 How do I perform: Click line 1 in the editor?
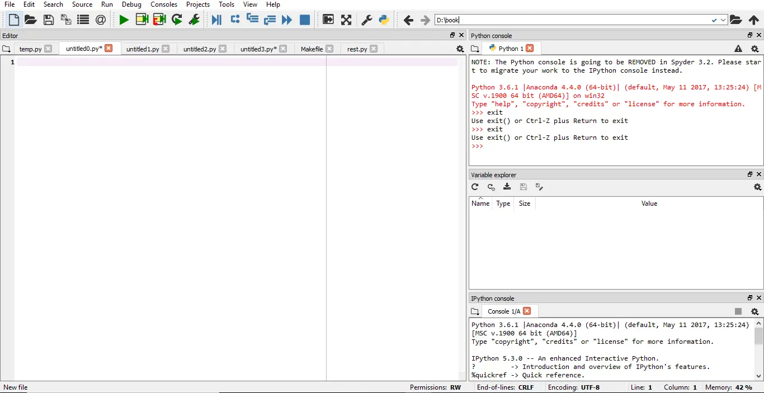click(237, 62)
